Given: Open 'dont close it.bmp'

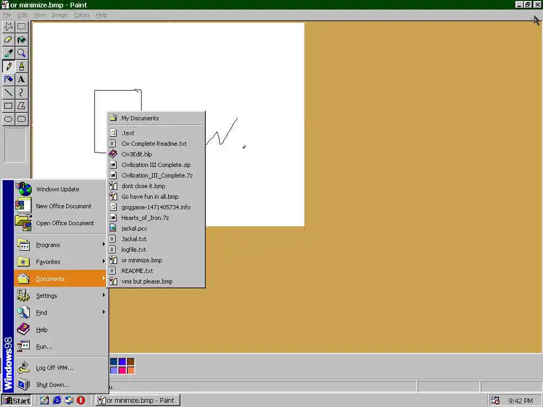Looking at the screenshot, I should (x=156, y=186).
